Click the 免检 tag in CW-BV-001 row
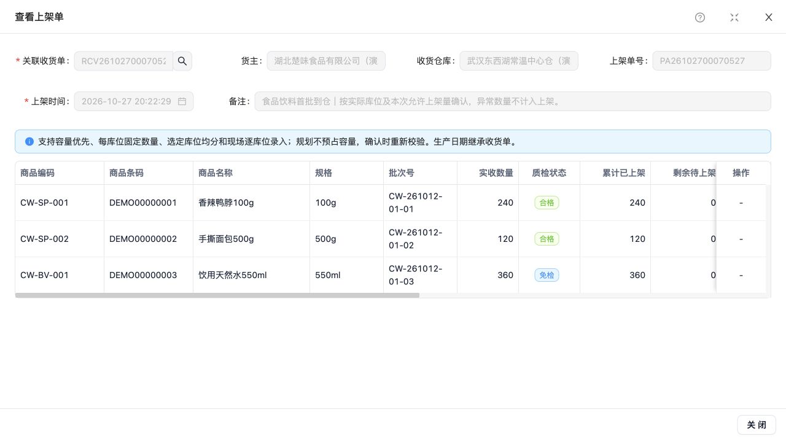786x442 pixels. point(547,275)
